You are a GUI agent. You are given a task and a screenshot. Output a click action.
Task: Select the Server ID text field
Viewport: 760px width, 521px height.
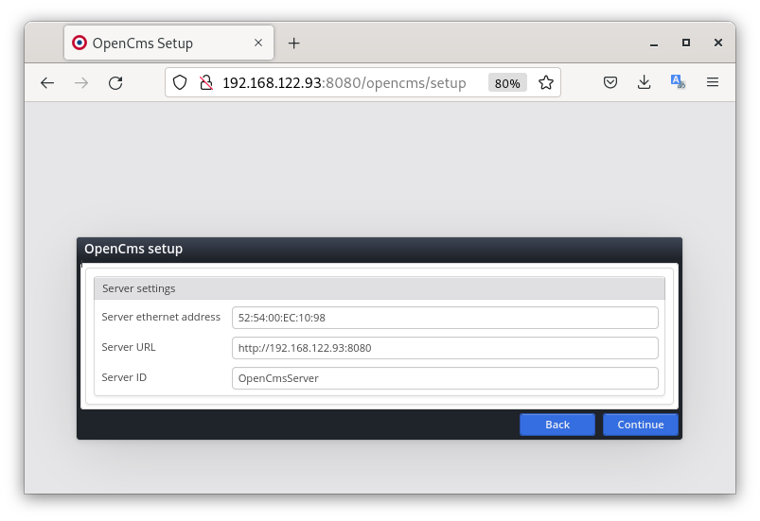click(445, 378)
